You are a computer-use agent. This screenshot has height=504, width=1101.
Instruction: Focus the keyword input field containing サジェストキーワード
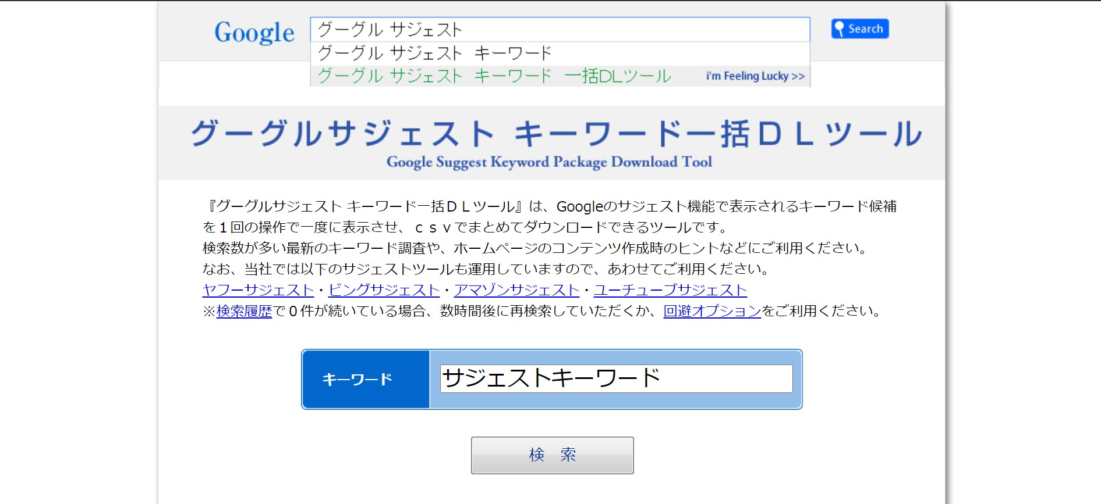[x=617, y=378]
